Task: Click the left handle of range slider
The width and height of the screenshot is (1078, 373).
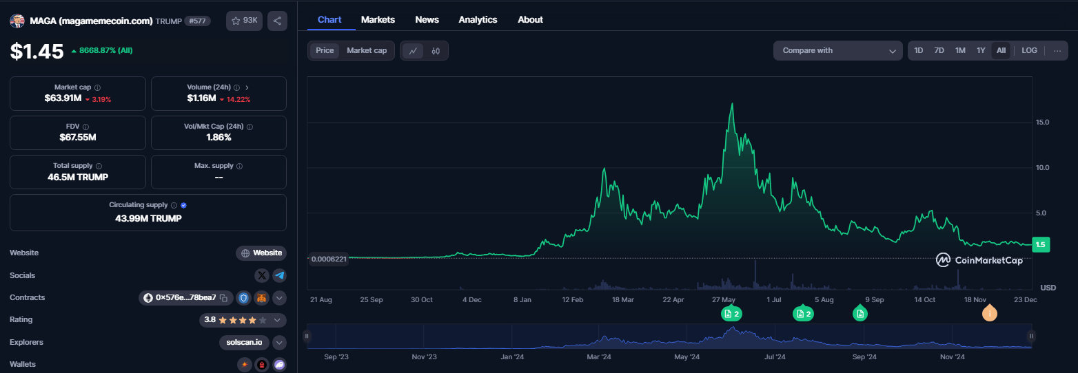Action: coord(307,336)
